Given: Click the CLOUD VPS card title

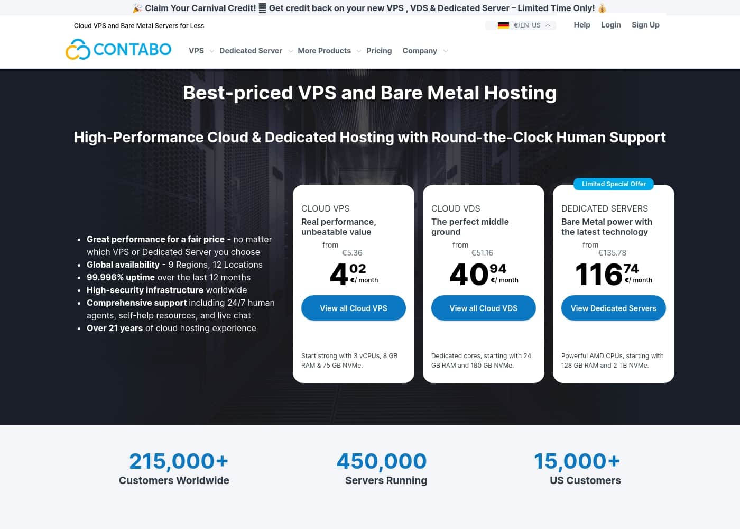Looking at the screenshot, I should pos(325,208).
